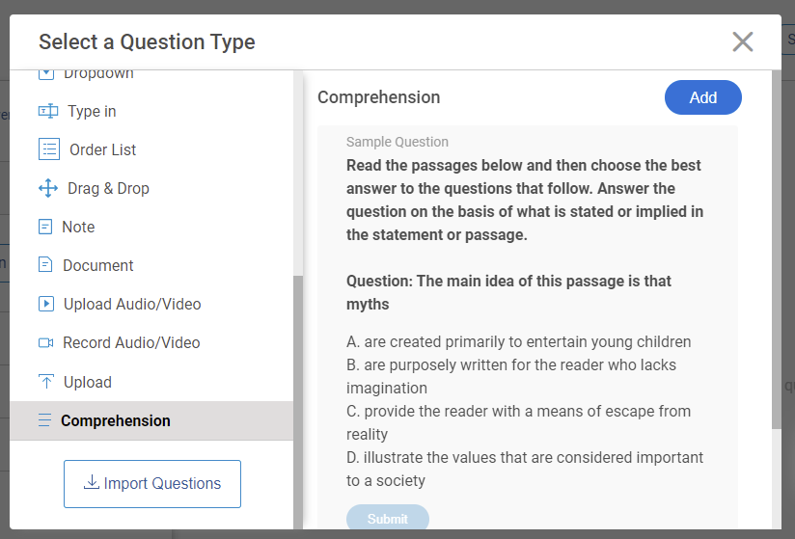Select the Dropdown question type

[x=97, y=74]
